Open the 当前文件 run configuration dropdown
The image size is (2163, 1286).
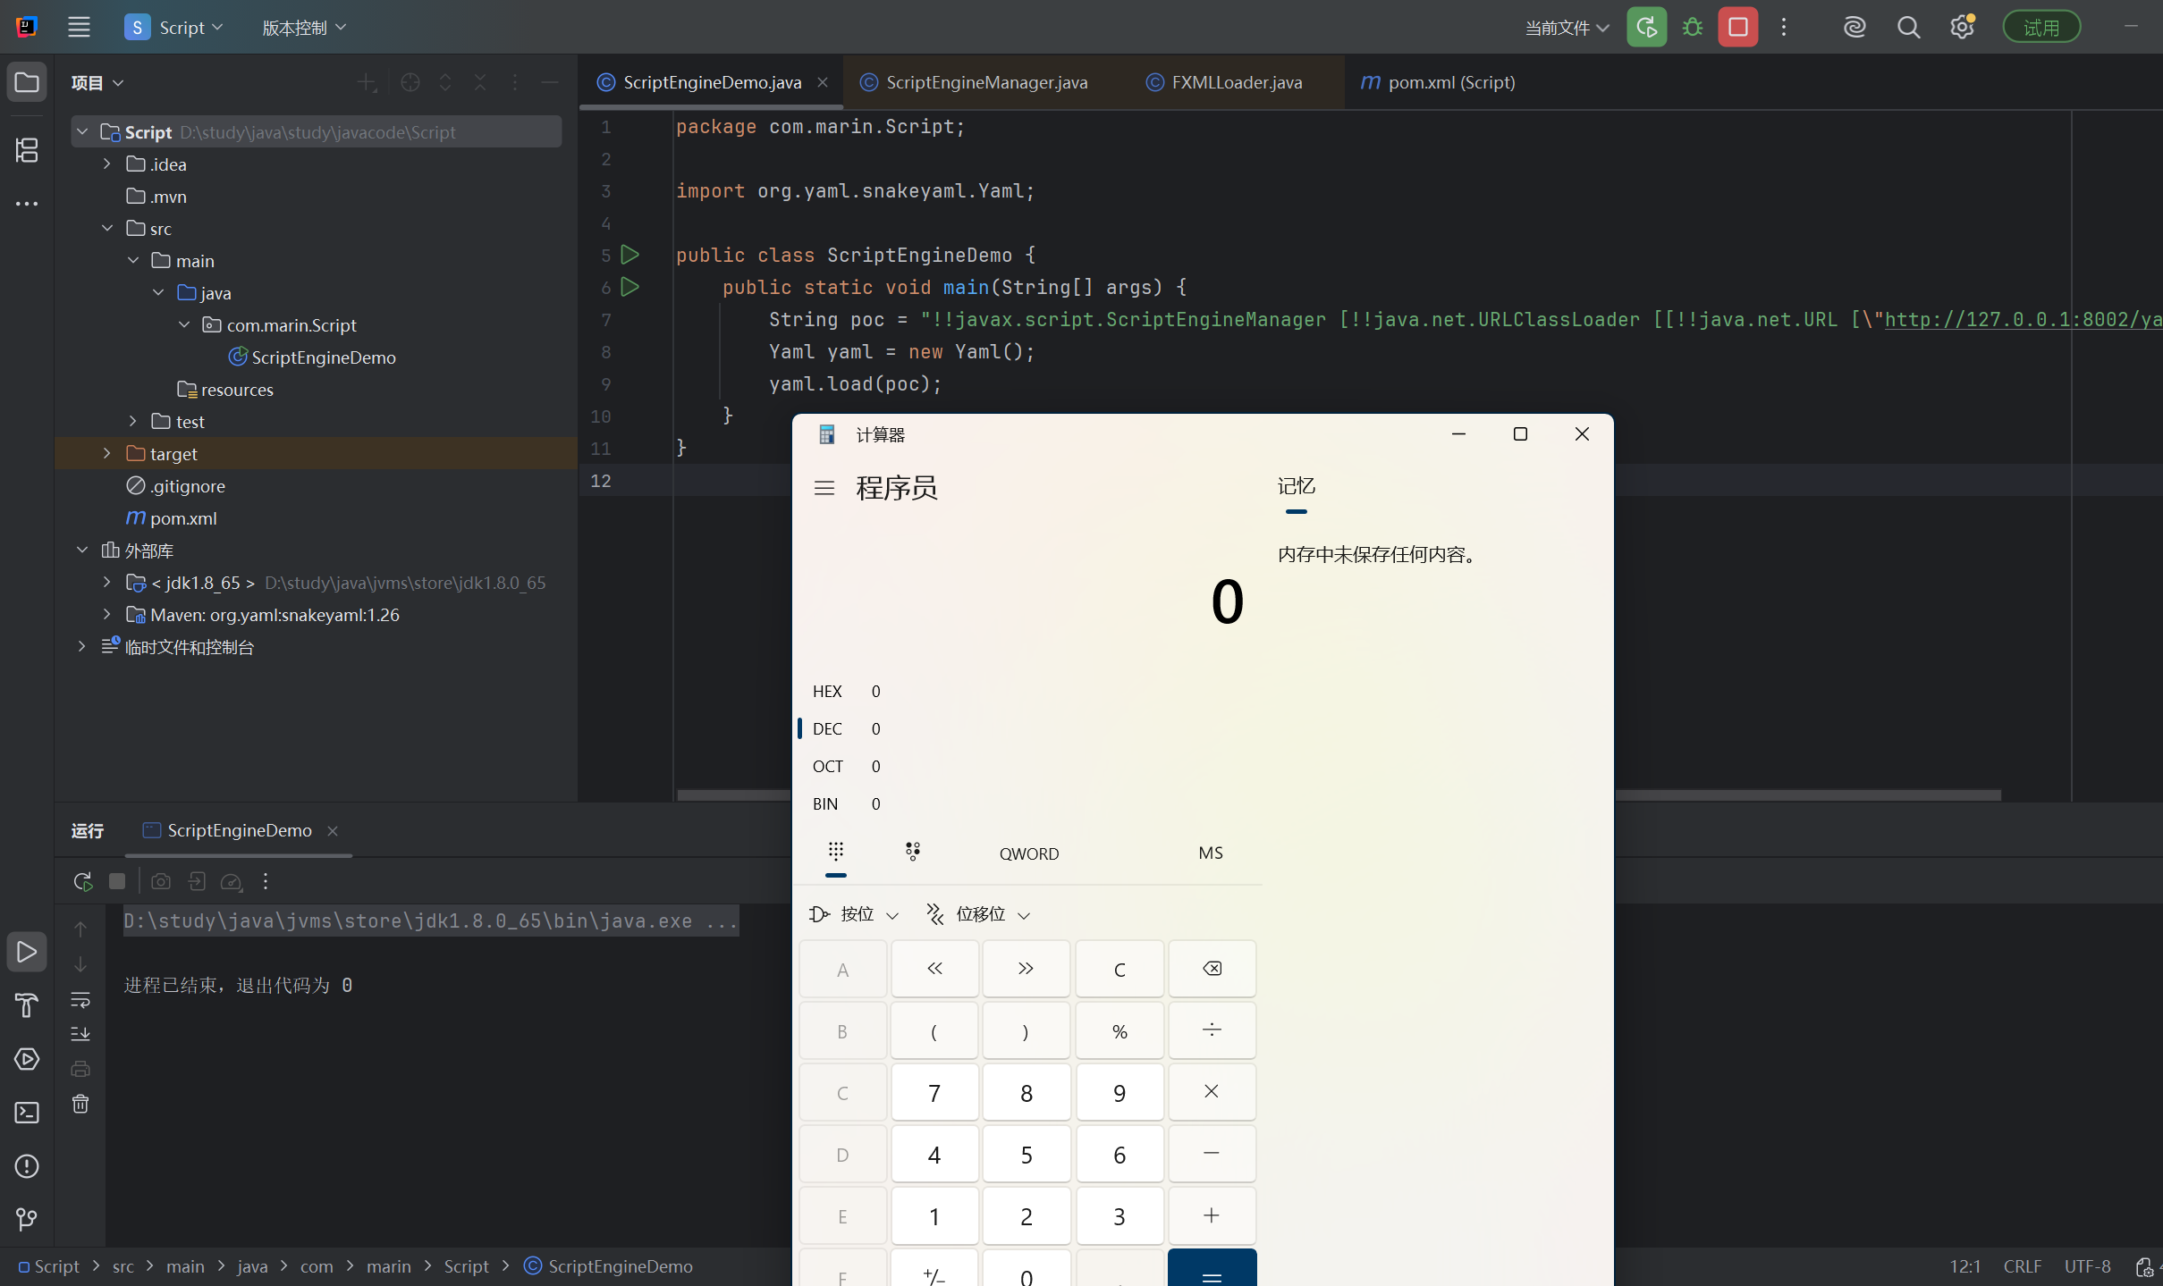pyautogui.click(x=1567, y=28)
